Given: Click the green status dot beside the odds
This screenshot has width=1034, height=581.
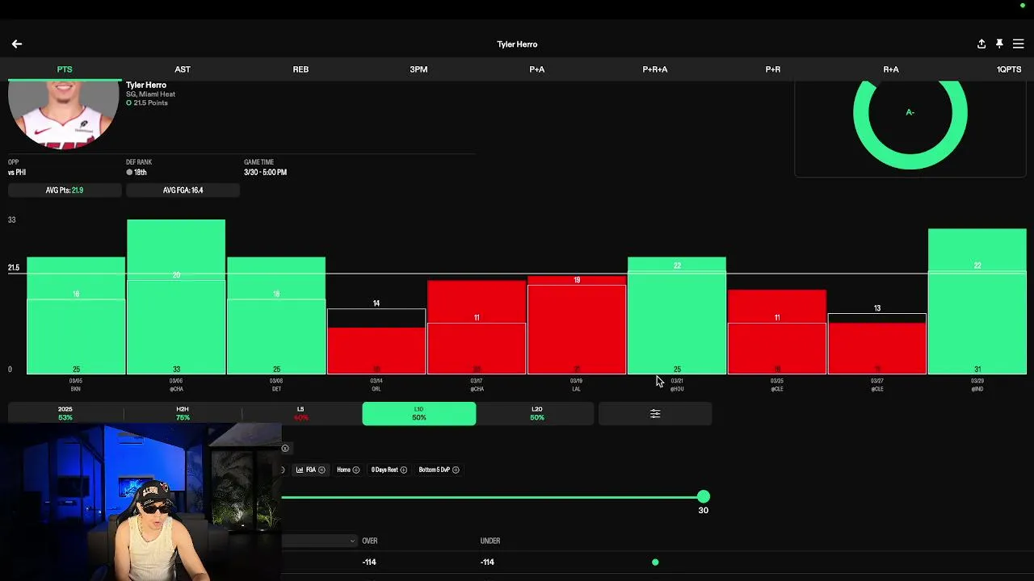Looking at the screenshot, I should click(x=655, y=562).
